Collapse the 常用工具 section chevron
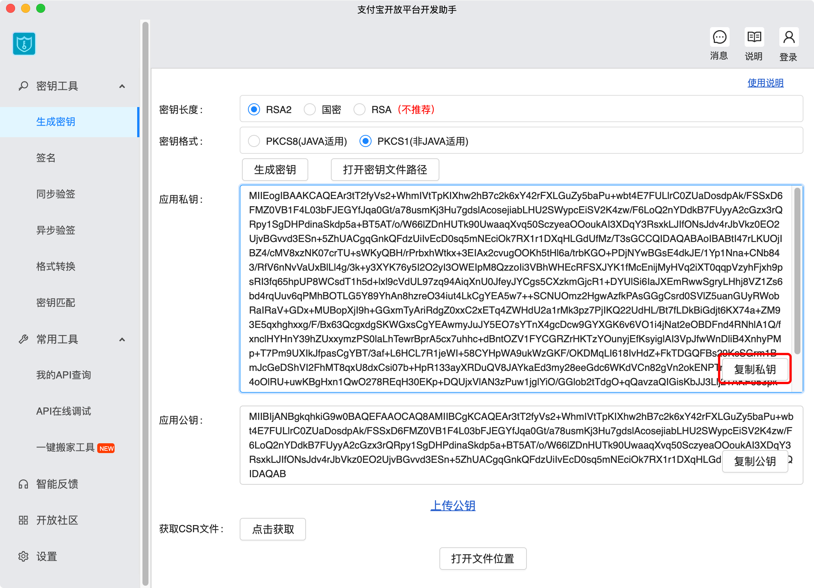 pos(122,340)
